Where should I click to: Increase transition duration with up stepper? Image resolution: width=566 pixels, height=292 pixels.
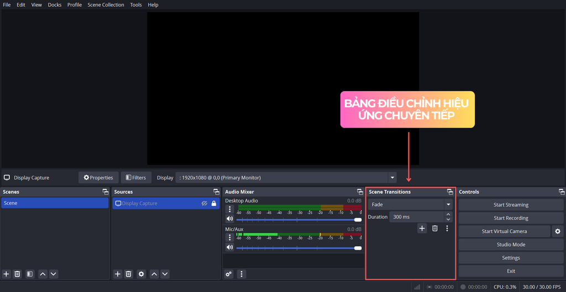pyautogui.click(x=448, y=214)
